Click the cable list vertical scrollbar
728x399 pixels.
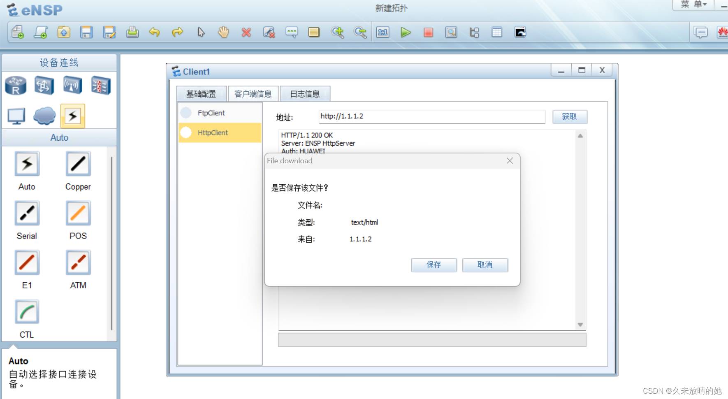click(111, 243)
